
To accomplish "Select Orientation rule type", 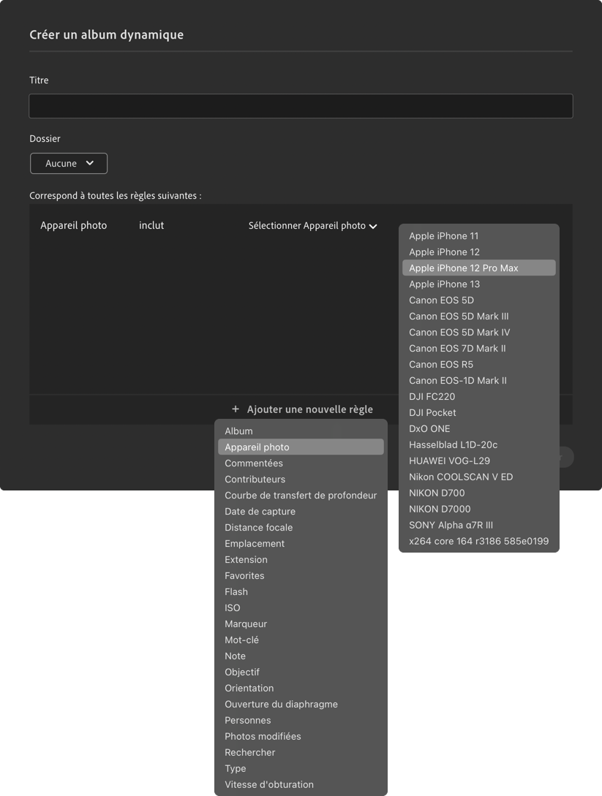I will click(301, 689).
